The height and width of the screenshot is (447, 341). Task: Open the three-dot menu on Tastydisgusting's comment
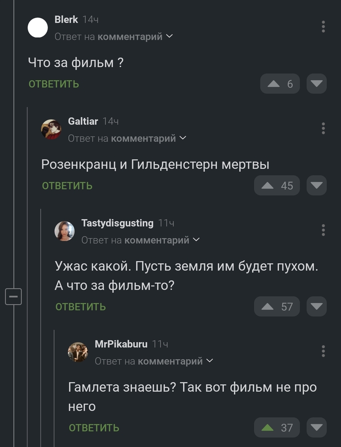[x=323, y=229]
